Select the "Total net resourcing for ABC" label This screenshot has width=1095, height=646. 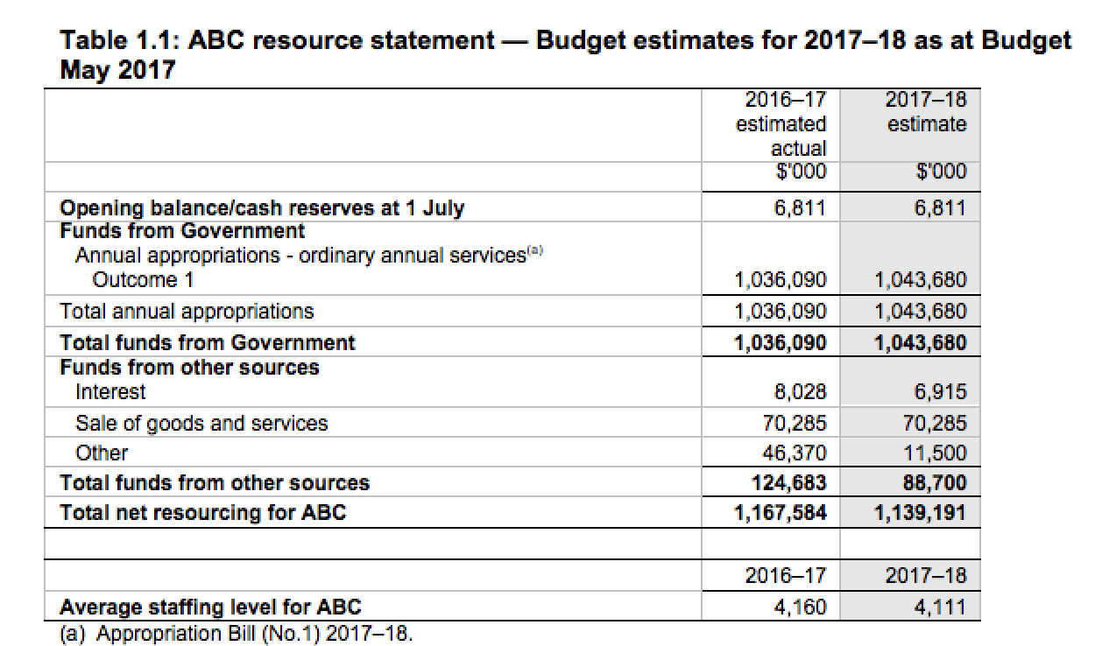[x=202, y=512]
